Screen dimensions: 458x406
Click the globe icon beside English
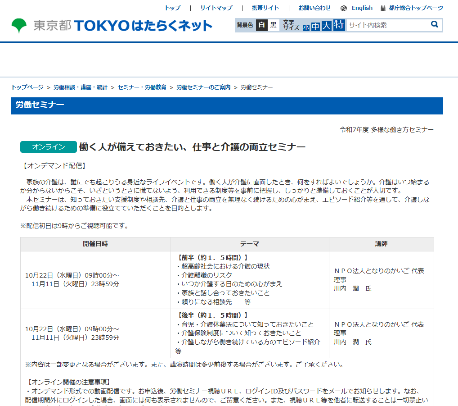pos(344,8)
